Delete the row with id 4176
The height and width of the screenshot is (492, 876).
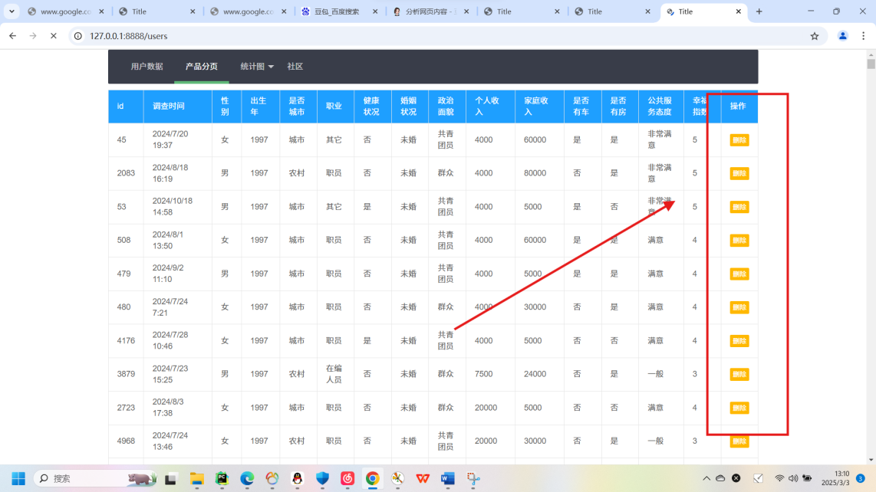[x=739, y=341]
